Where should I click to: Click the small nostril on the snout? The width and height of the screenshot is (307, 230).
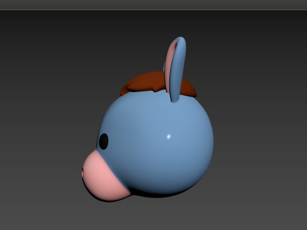[x=83, y=173]
